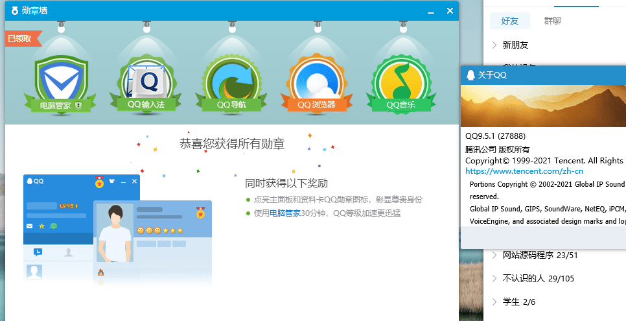The height and width of the screenshot is (321, 626).
Task: Click the avatar illustration in profile card preview
Action: tap(115, 233)
